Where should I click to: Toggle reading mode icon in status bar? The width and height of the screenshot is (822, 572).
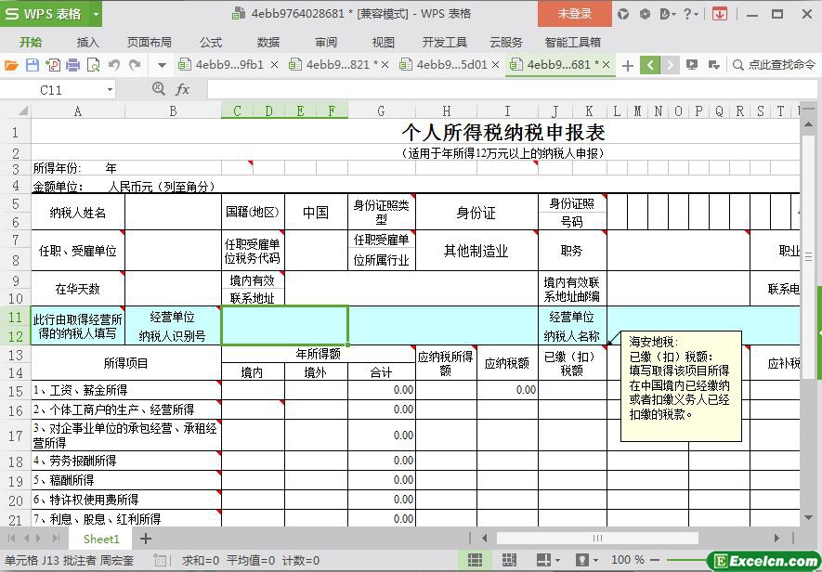tap(545, 560)
